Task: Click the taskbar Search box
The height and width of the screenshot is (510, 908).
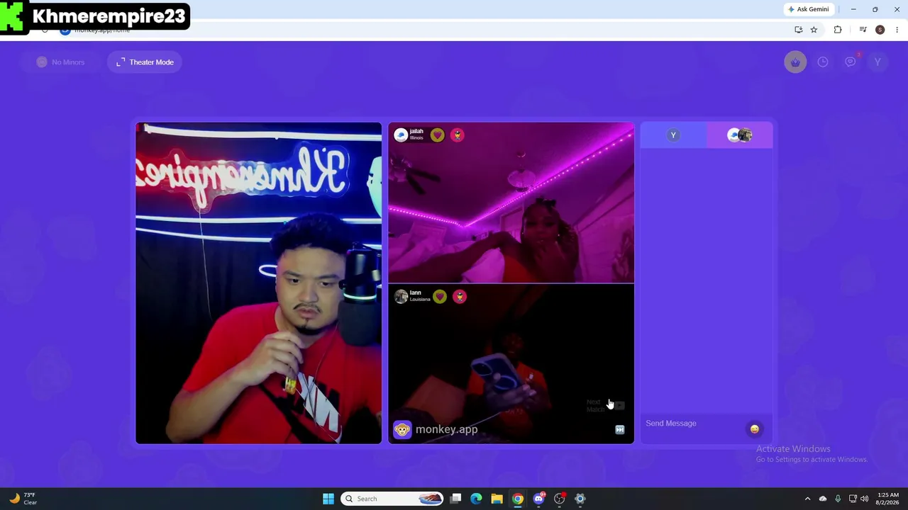Action: [x=392, y=499]
